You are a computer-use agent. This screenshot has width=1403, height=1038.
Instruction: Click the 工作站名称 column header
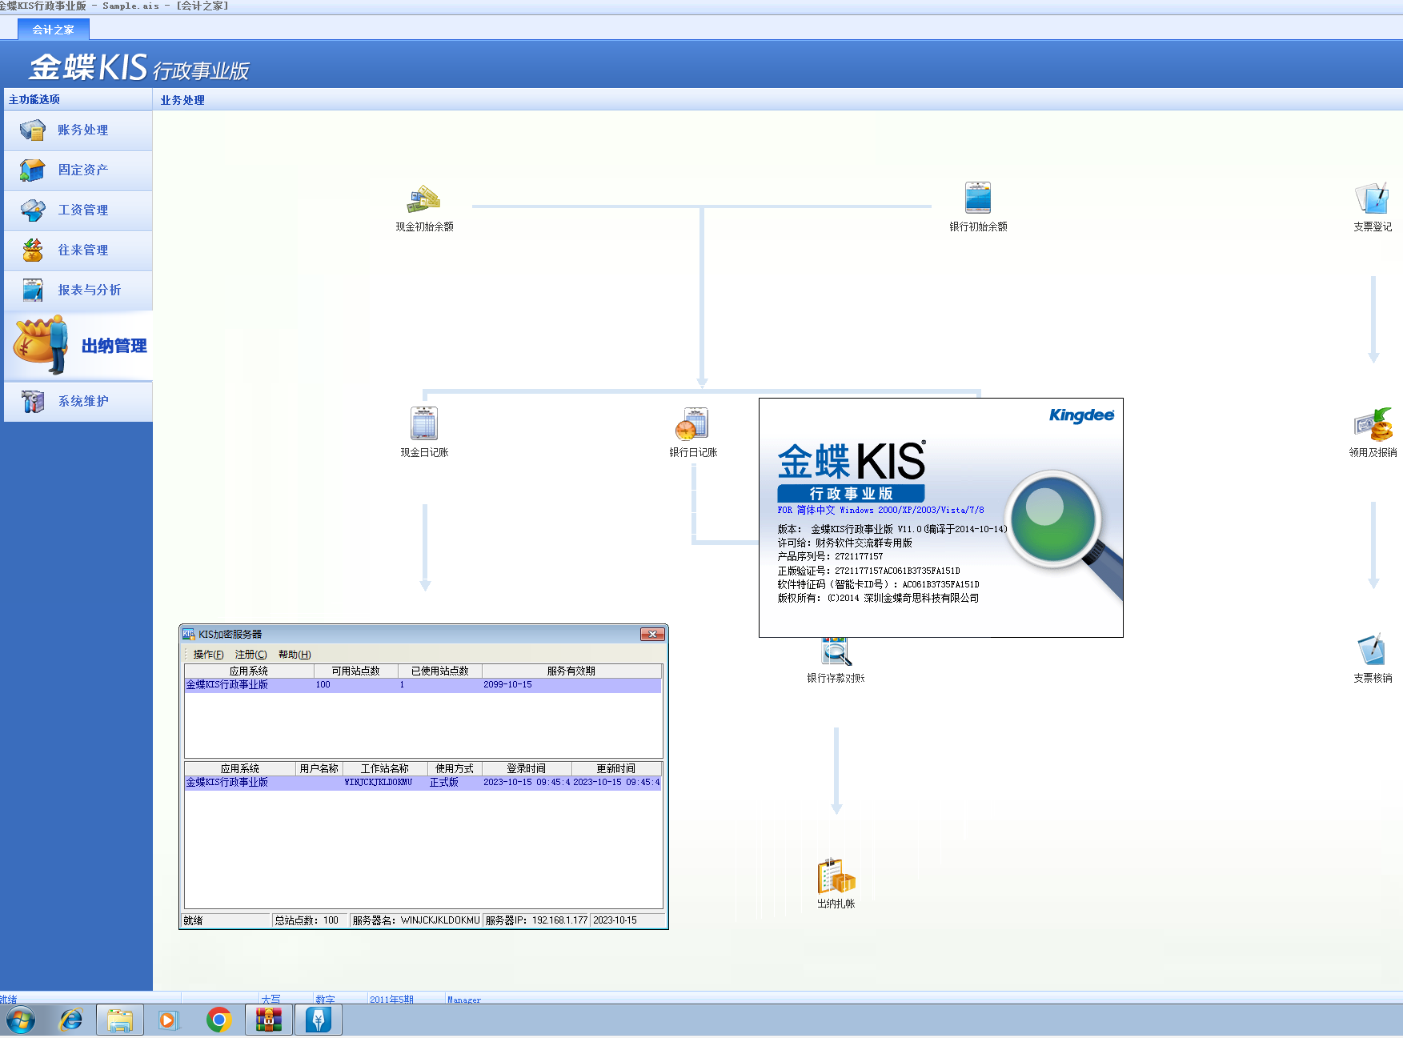click(385, 768)
